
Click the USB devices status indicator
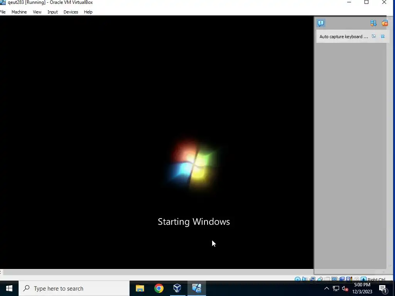click(320, 279)
